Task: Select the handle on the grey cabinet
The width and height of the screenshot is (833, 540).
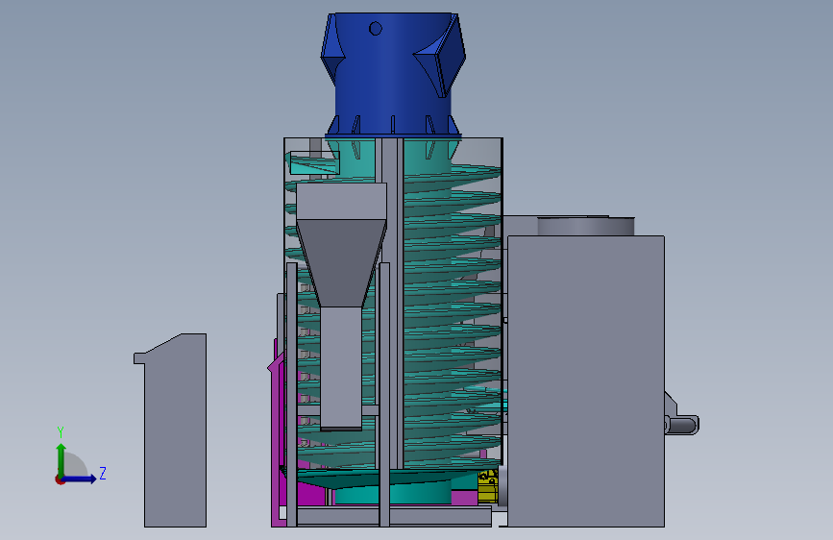Action: coord(681,425)
